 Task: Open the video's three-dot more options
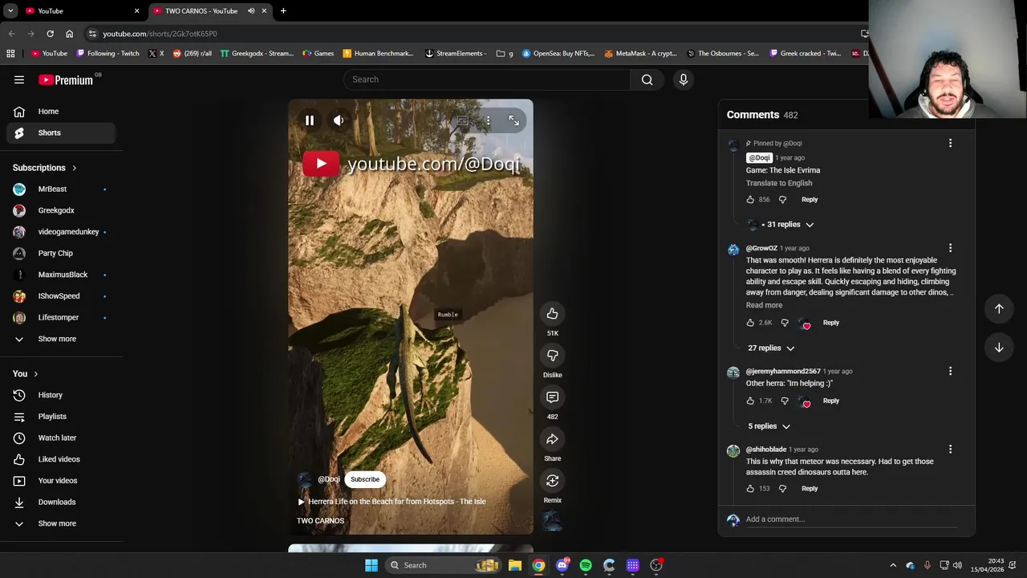pos(488,120)
